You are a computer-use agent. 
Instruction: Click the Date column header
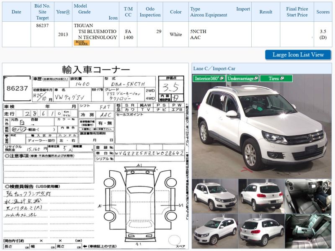16,12
